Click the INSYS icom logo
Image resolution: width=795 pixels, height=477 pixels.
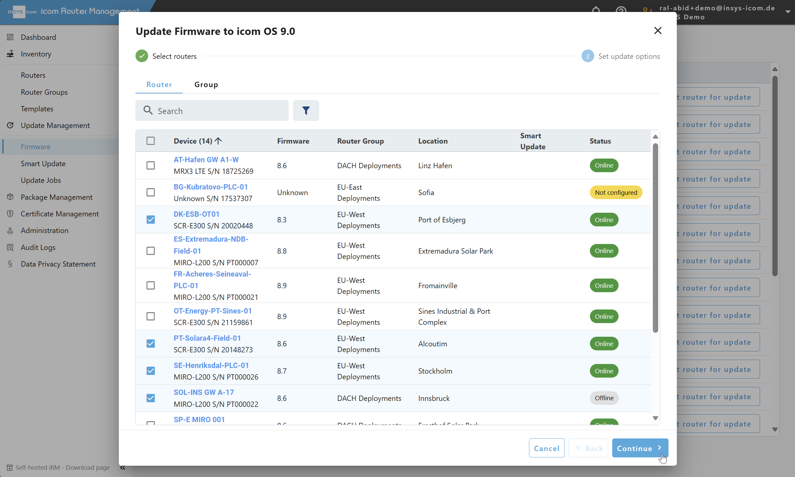pyautogui.click(x=22, y=12)
